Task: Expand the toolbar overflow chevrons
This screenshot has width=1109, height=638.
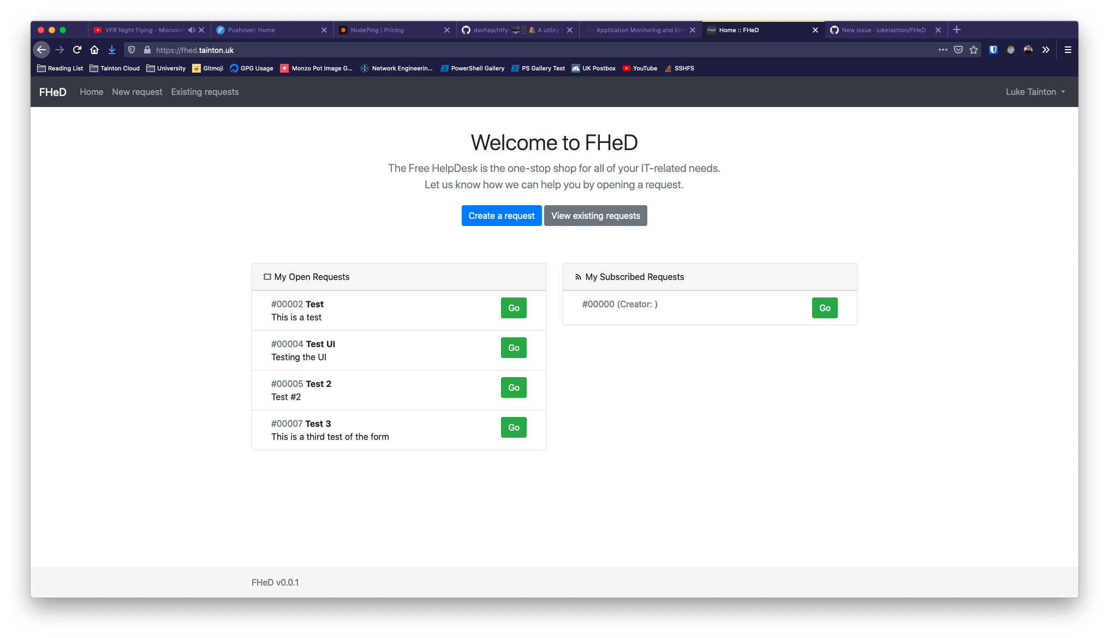Action: coord(1046,50)
